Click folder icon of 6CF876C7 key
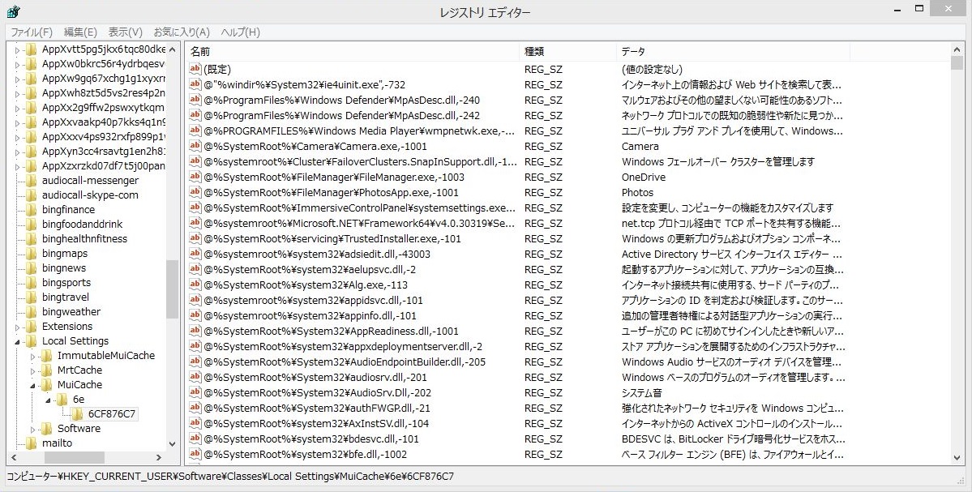The width and height of the screenshot is (972, 492). [78, 414]
